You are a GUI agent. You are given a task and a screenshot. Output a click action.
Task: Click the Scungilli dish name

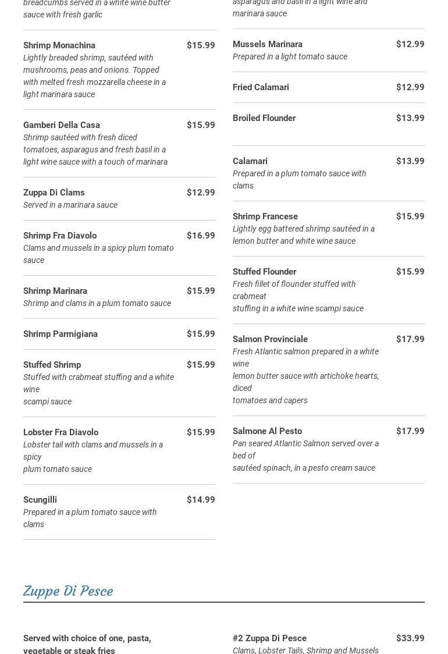pos(40,500)
